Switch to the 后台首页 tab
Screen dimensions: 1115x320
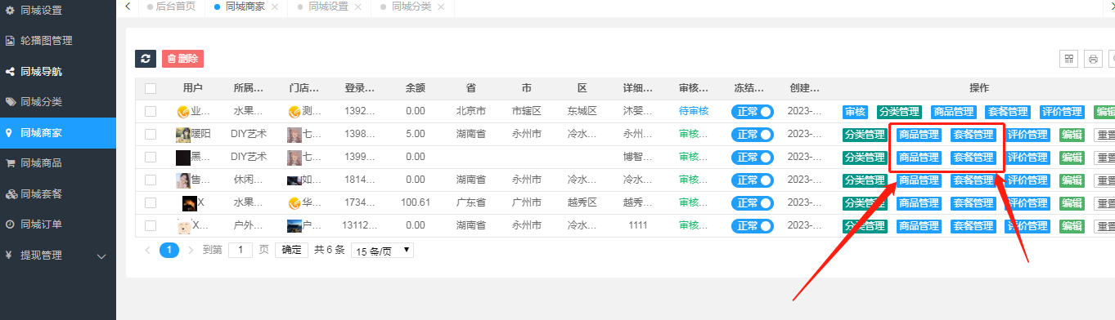[172, 7]
